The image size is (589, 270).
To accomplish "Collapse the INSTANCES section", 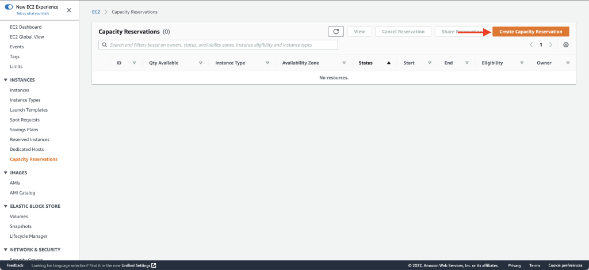I will (x=5, y=80).
